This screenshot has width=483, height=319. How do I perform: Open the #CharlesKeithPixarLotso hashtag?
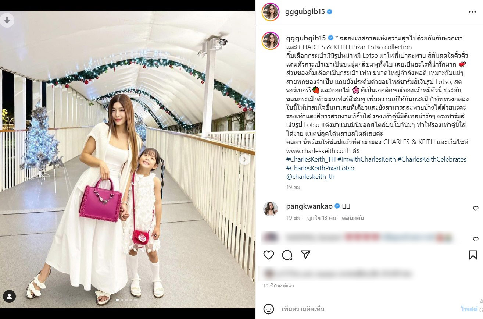pos(320,168)
